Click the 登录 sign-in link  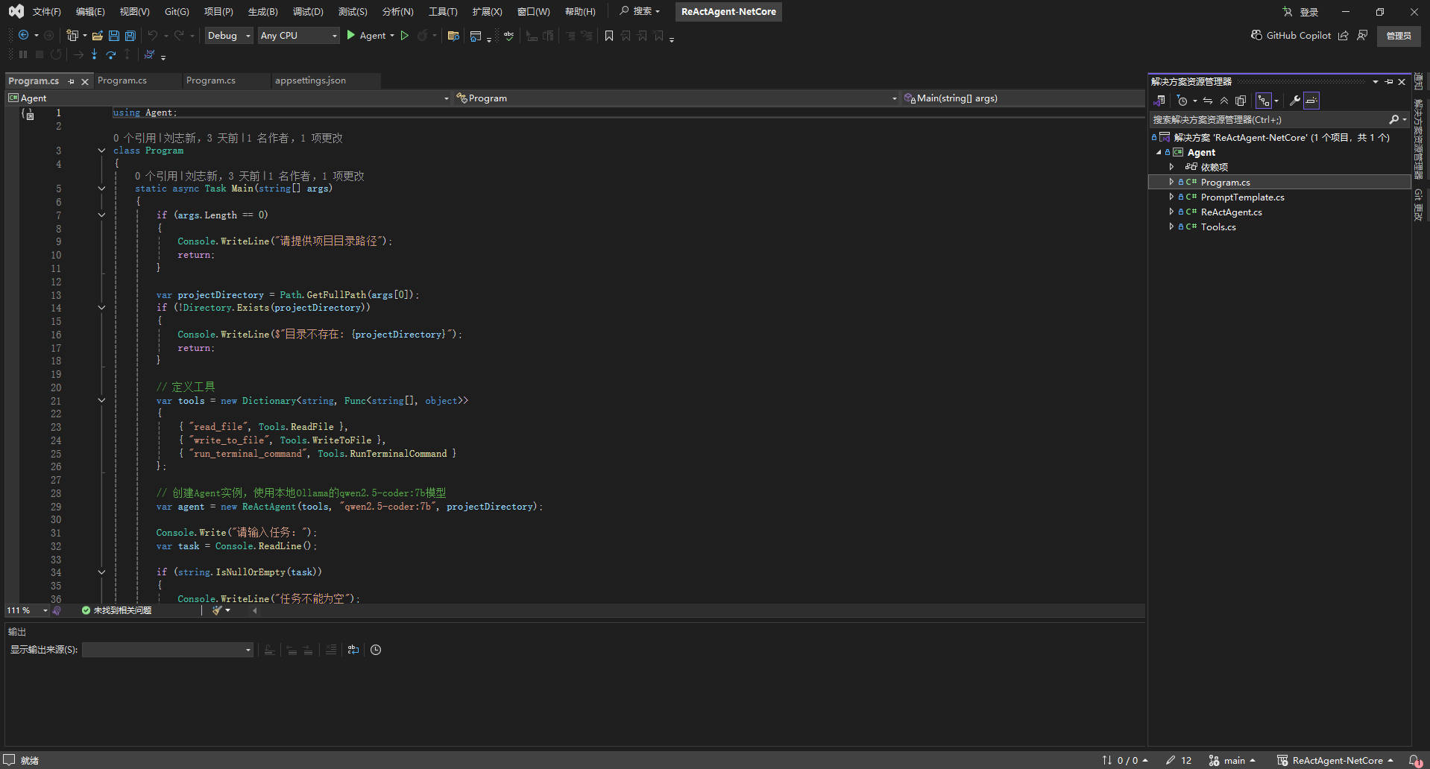1308,11
